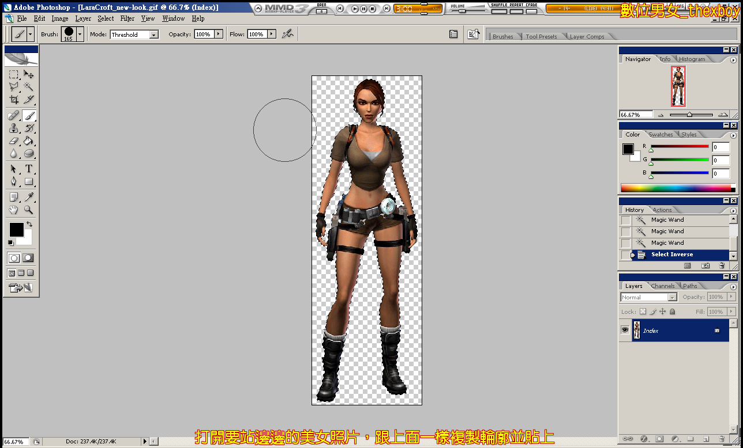Click the airbrush option icon
743x448 pixels.
point(287,34)
